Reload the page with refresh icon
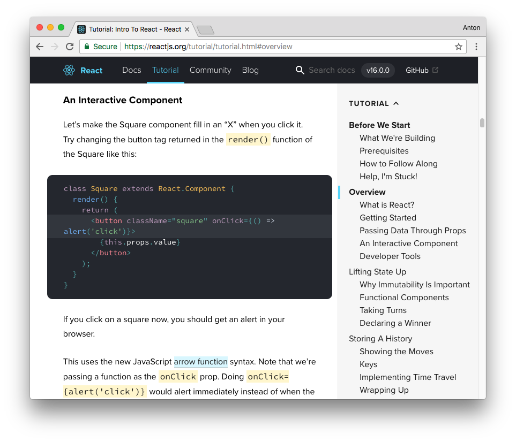516x442 pixels. 70,47
